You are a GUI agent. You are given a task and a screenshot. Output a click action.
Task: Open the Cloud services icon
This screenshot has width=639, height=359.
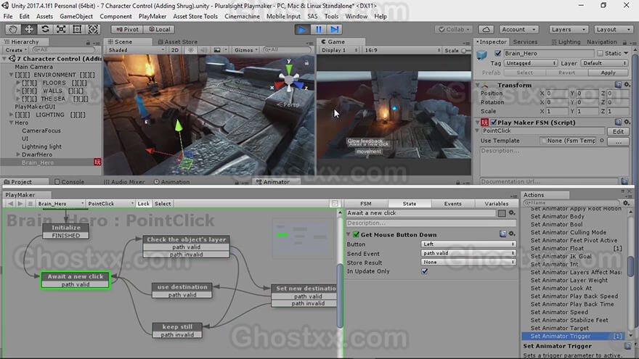[x=486, y=29]
